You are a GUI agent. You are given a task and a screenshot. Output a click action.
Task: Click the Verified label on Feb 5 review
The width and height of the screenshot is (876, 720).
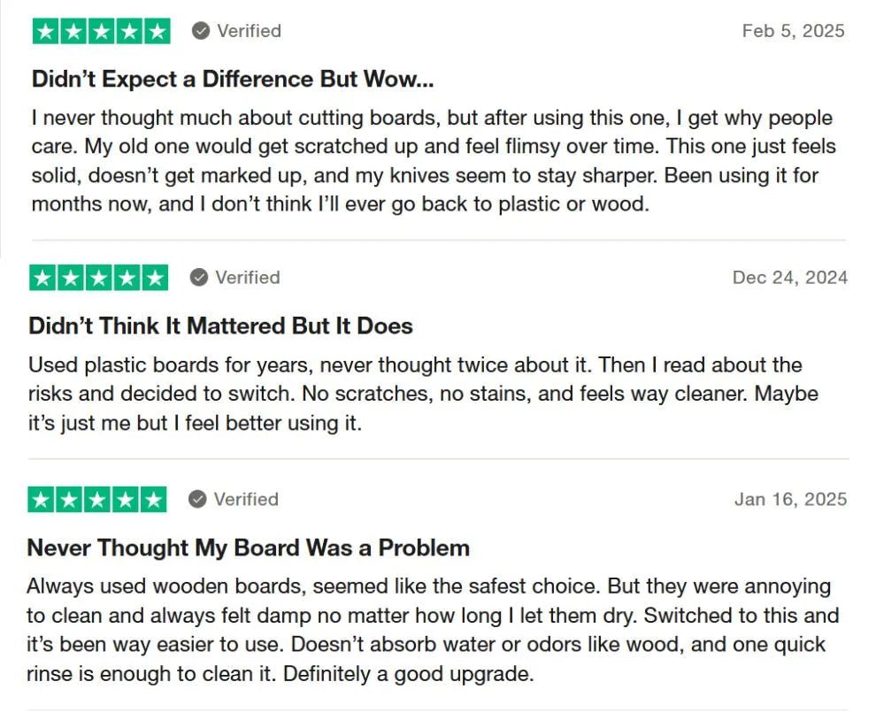coord(250,31)
